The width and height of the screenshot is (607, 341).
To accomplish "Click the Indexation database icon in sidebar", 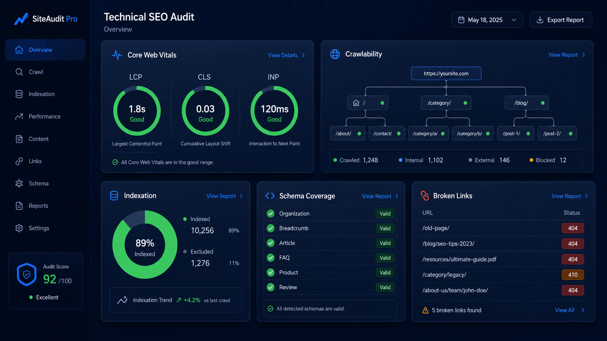I will pos(19,94).
